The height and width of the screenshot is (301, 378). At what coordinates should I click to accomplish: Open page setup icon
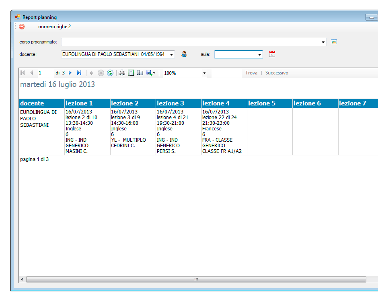click(140, 73)
